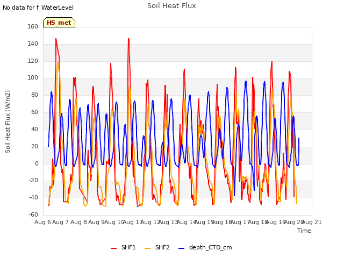Click the 'Aug 7' x-axis tick label

pos(61,222)
